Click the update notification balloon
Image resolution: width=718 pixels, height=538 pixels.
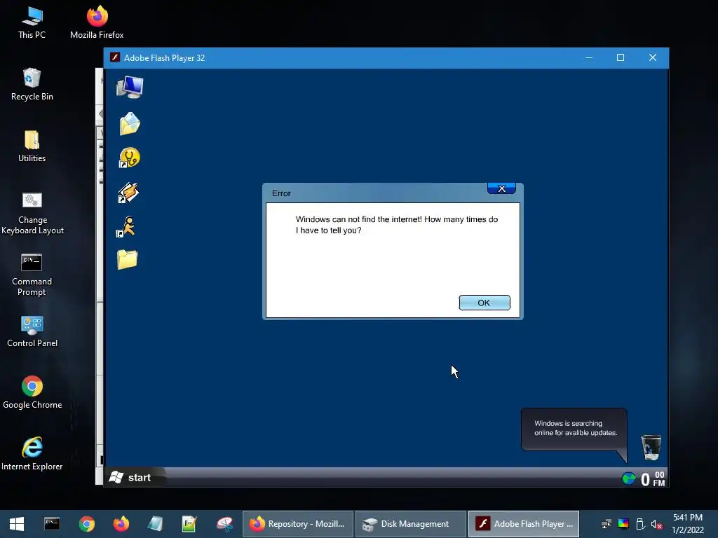point(574,429)
